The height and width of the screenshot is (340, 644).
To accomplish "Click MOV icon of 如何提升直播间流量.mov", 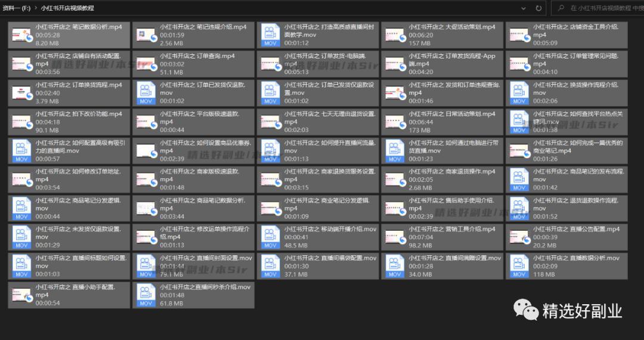I will click(270, 151).
